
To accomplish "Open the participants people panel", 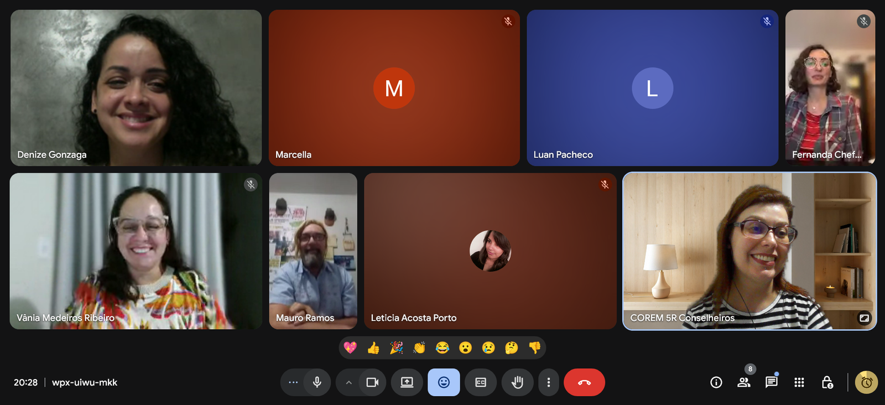I will pyautogui.click(x=743, y=382).
